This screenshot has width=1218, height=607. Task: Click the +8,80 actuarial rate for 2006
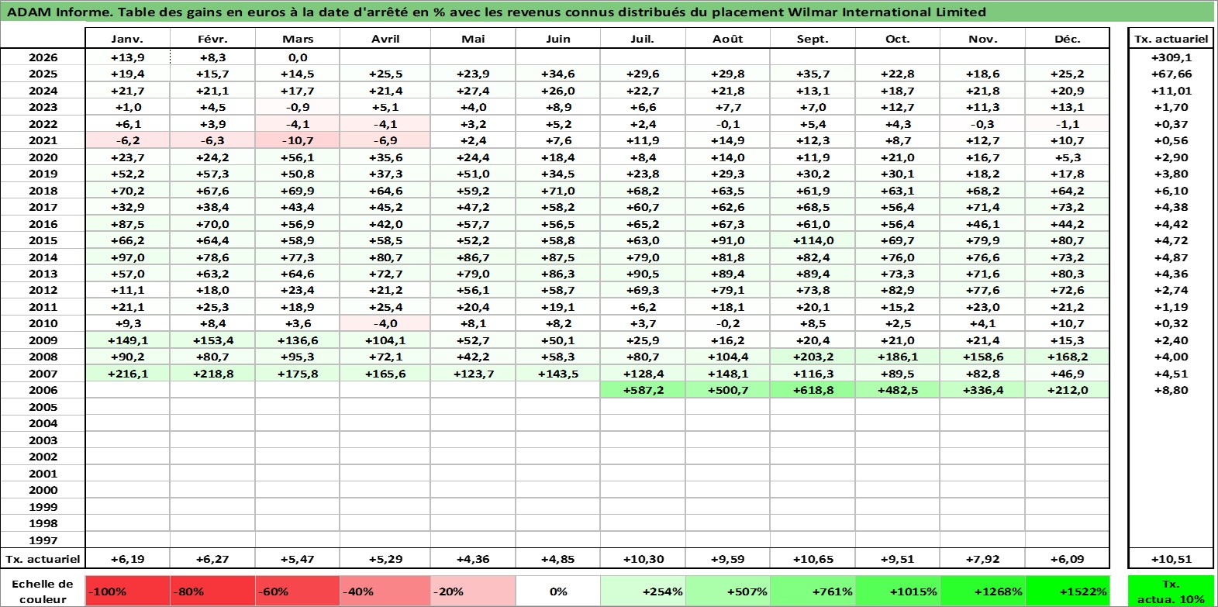tap(1171, 390)
